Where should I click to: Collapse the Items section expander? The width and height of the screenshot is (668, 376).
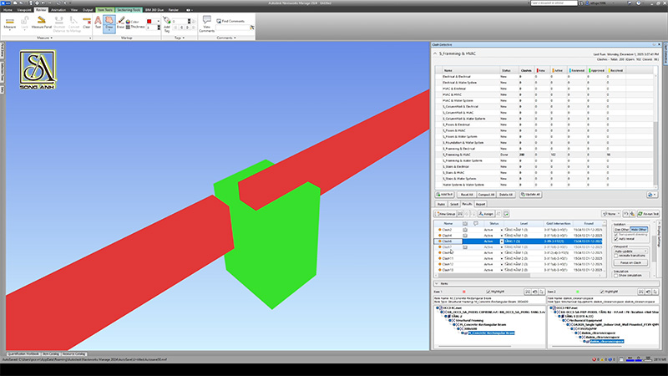click(437, 283)
